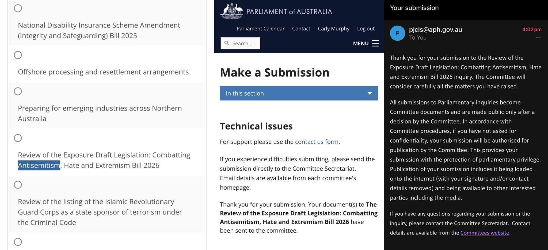Click the highlighted word Antisemitism
Image resolution: width=548 pixels, height=250 pixels.
[39, 166]
